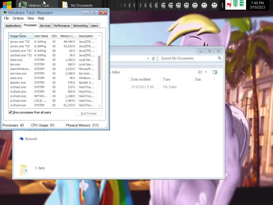The height and width of the screenshot is (205, 273).
Task: Select the javaw.exe process using 48,440 K
Action: (x=53, y=42)
